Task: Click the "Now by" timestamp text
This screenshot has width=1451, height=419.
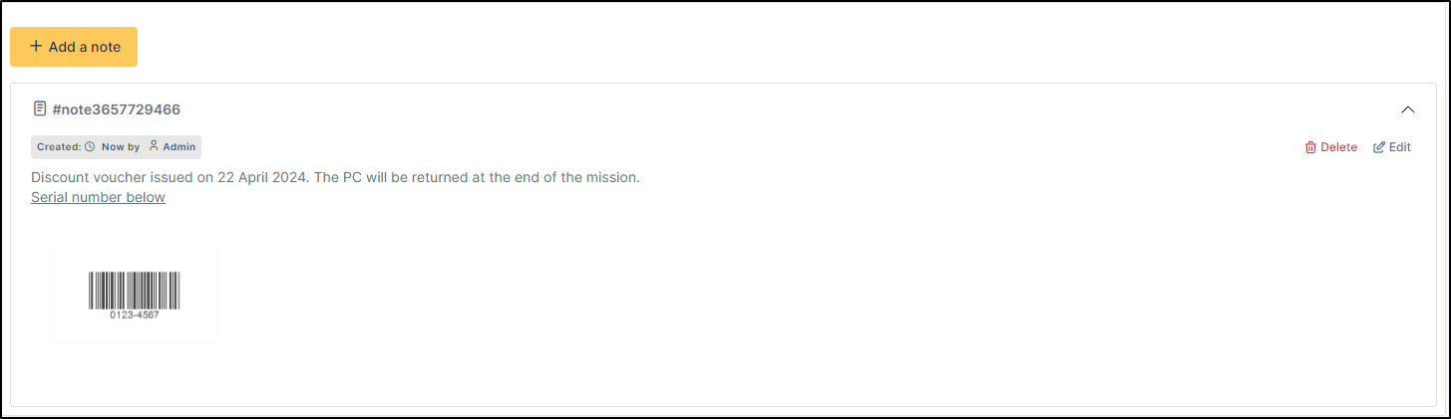Action: (121, 147)
